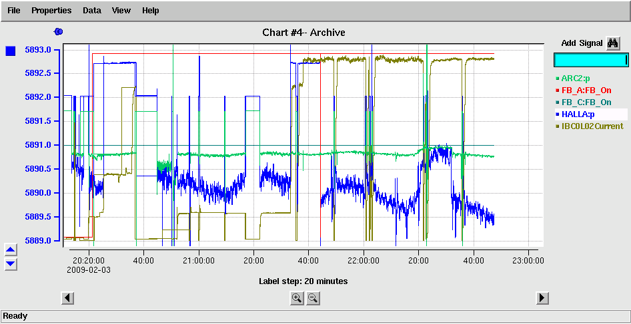The image size is (631, 324).
Task: Click the 5892.5 Y axis label
Action: [x=38, y=73]
